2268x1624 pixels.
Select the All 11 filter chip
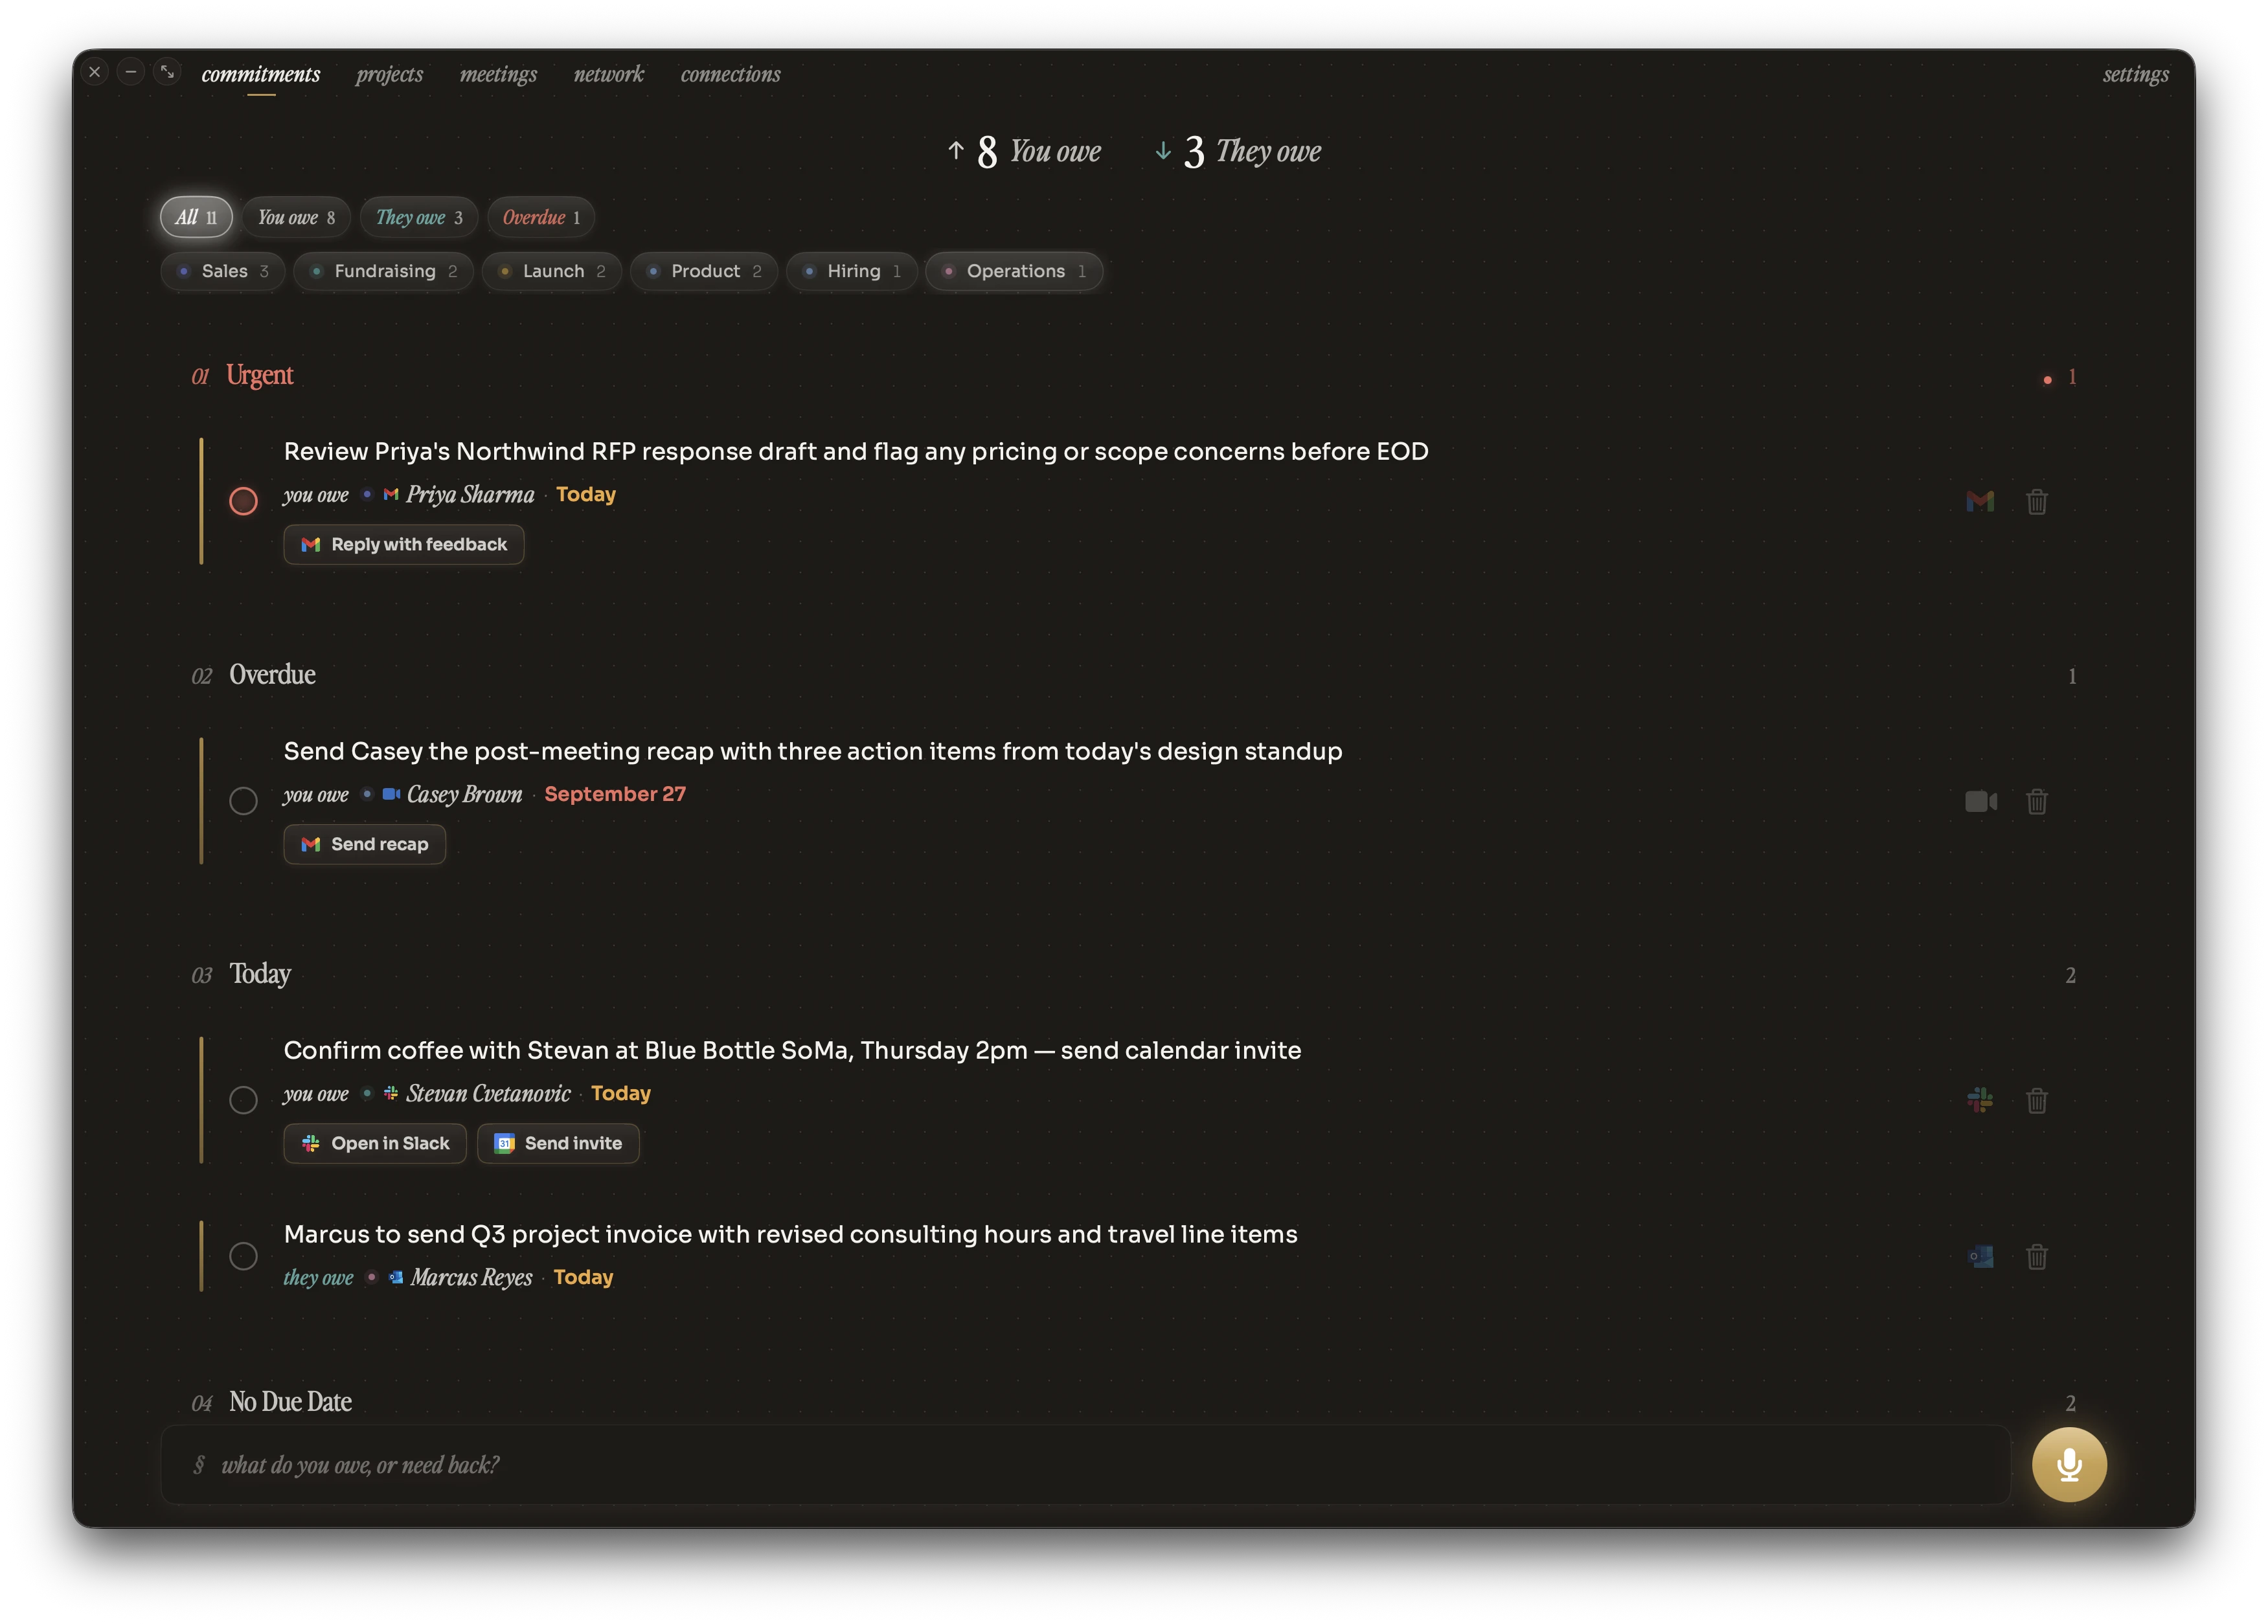[x=196, y=218]
